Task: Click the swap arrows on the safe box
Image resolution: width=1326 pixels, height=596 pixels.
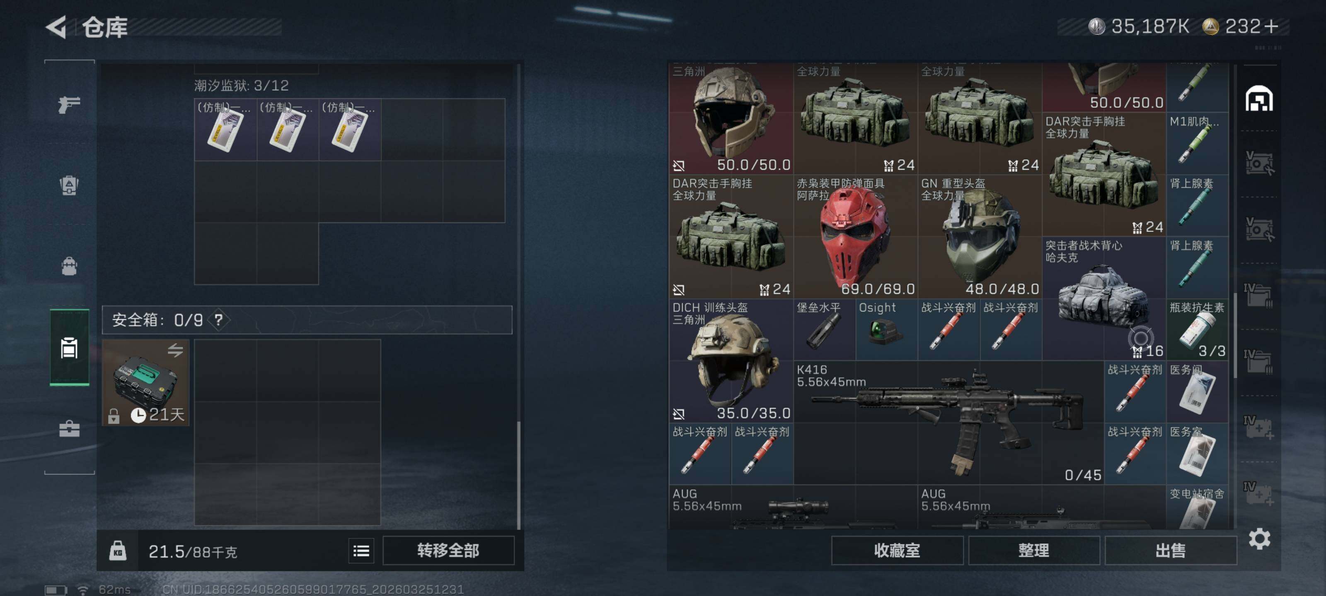Action: pos(175,350)
